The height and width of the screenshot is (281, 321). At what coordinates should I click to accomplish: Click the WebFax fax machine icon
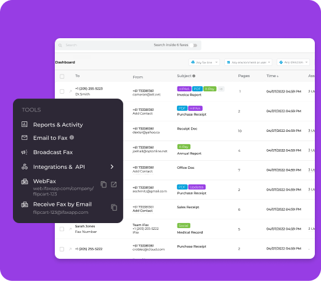[25, 181]
